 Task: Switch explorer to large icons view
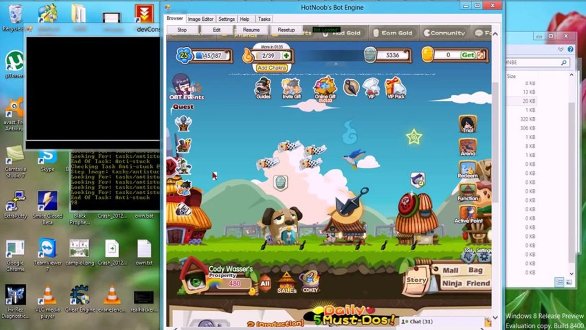coord(568,282)
